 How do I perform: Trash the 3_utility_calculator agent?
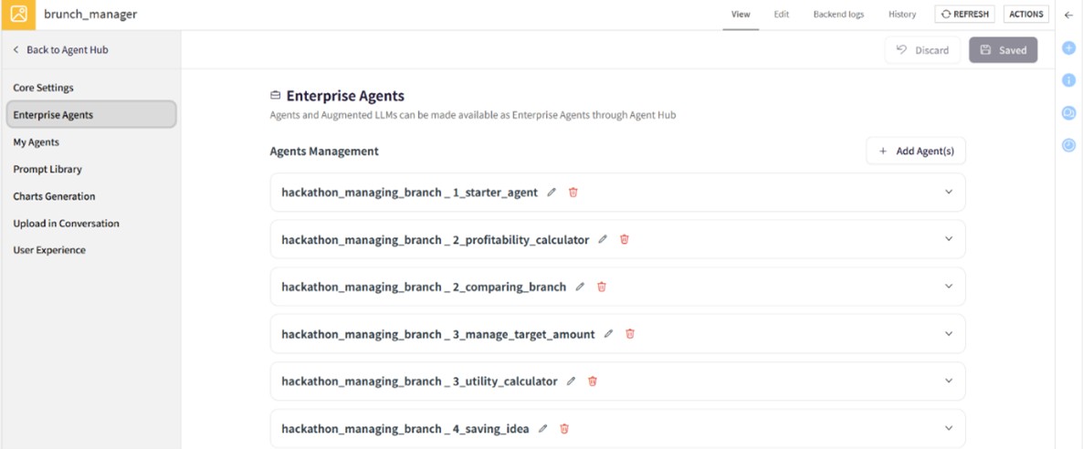592,381
